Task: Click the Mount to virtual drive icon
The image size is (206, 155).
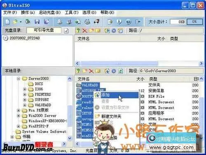Action: click(x=78, y=22)
